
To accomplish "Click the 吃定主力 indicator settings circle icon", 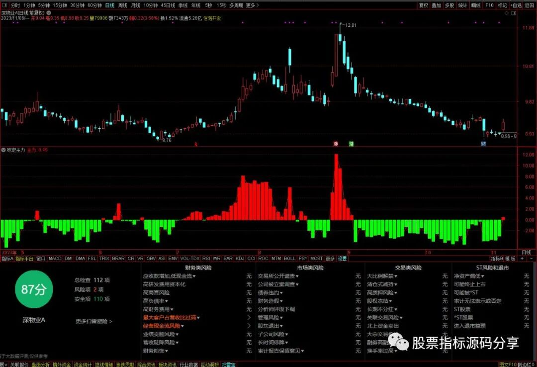I will click(x=3, y=150).
